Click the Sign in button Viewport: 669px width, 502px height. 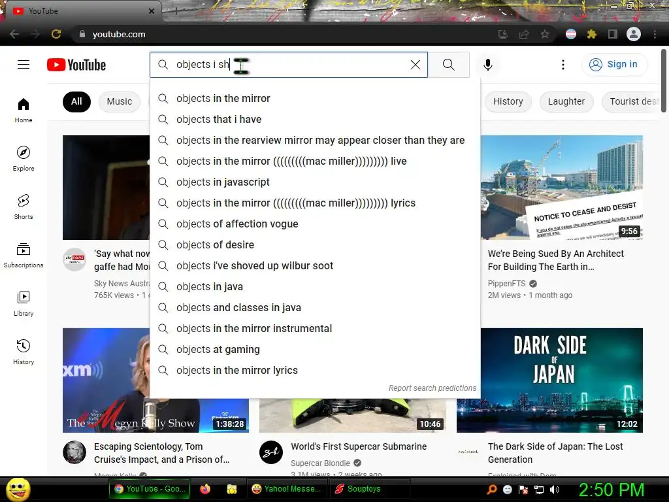614,65
